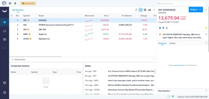Sort watchlist by Change column header

pos(143,16)
